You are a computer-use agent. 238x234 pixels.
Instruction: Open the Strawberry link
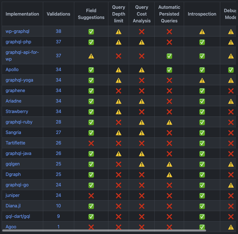17,112
